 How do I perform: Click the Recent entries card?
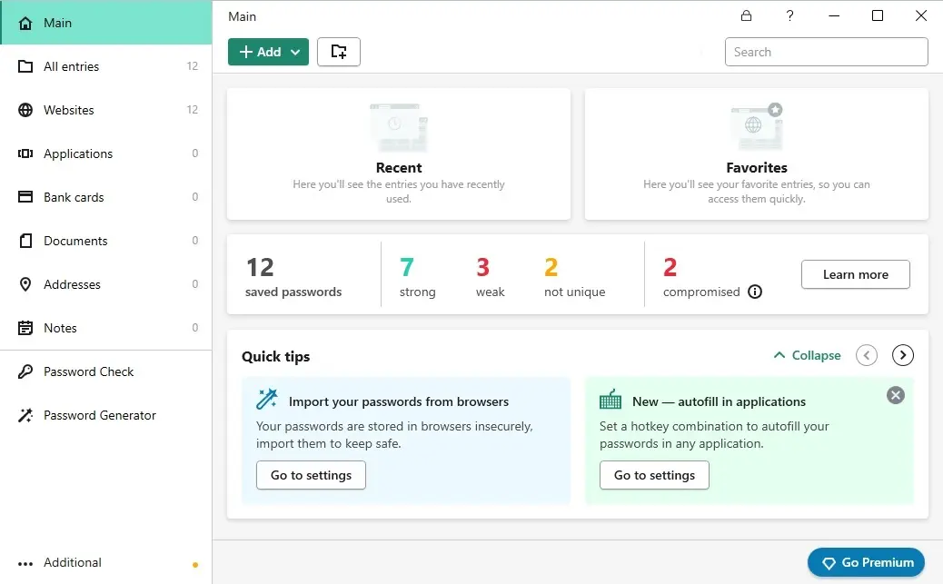pos(399,154)
